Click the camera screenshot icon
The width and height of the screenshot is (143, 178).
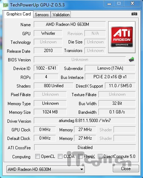pyautogui.click(x=134, y=14)
